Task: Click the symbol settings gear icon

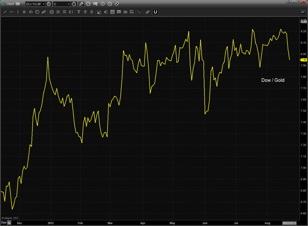Action: click(49, 4)
